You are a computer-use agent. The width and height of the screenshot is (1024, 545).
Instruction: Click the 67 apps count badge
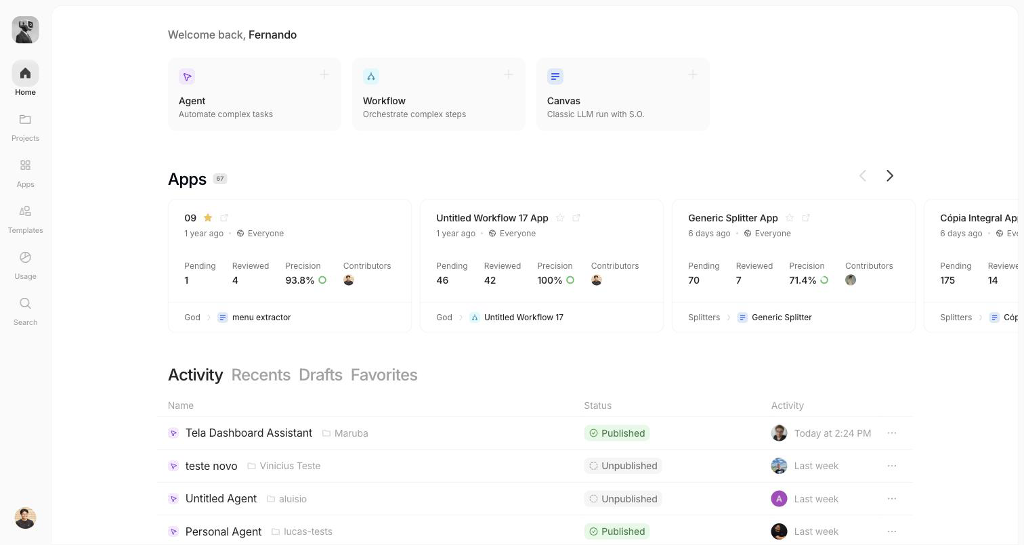point(220,179)
